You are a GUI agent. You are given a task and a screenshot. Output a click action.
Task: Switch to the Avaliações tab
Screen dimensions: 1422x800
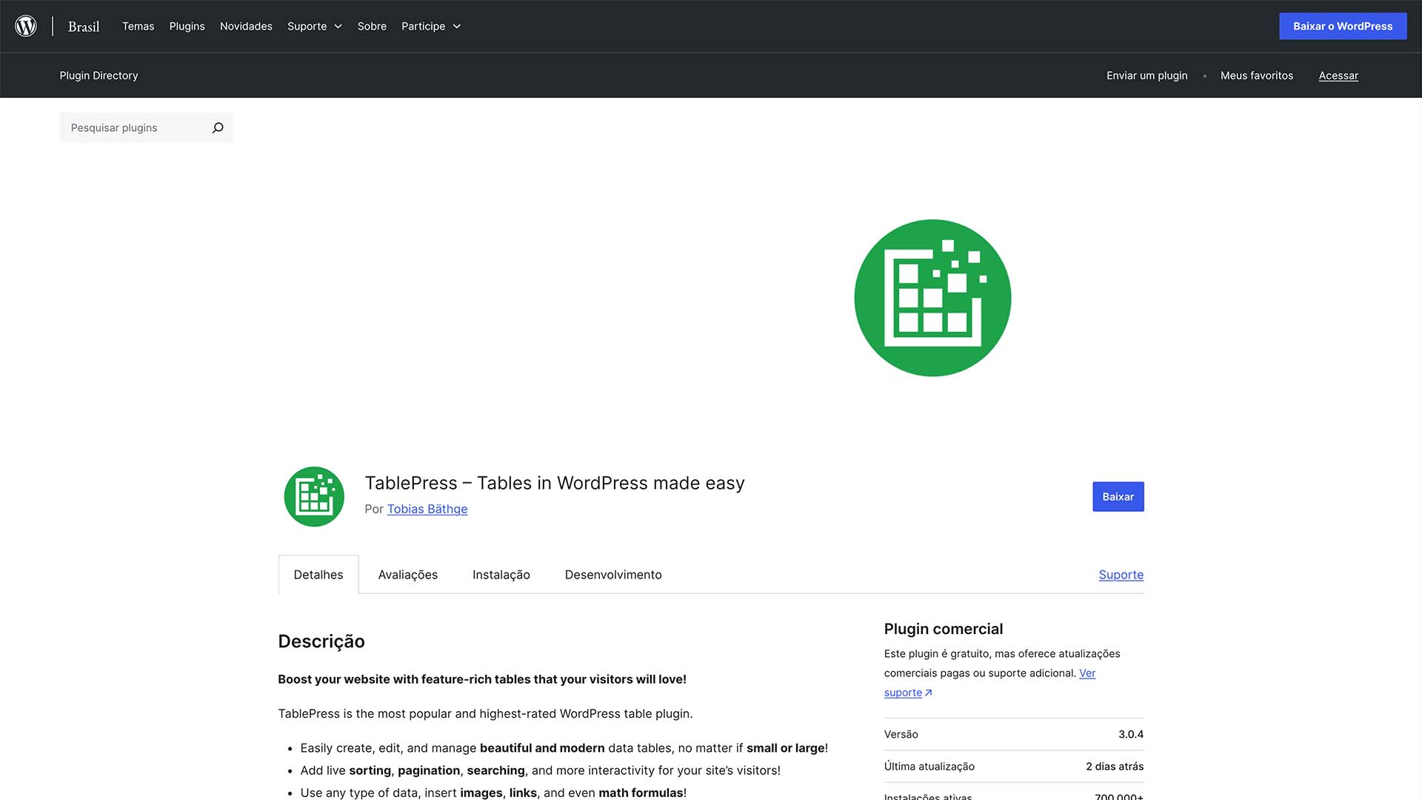407,574
